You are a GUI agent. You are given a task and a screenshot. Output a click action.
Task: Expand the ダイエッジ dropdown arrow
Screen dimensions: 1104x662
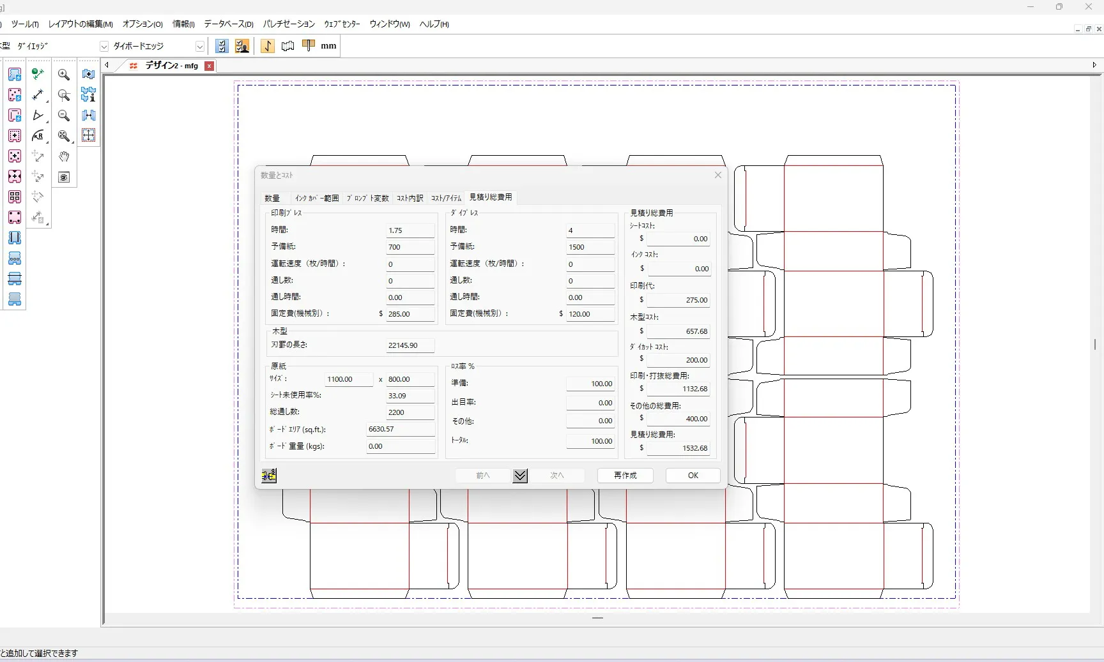pyautogui.click(x=103, y=47)
